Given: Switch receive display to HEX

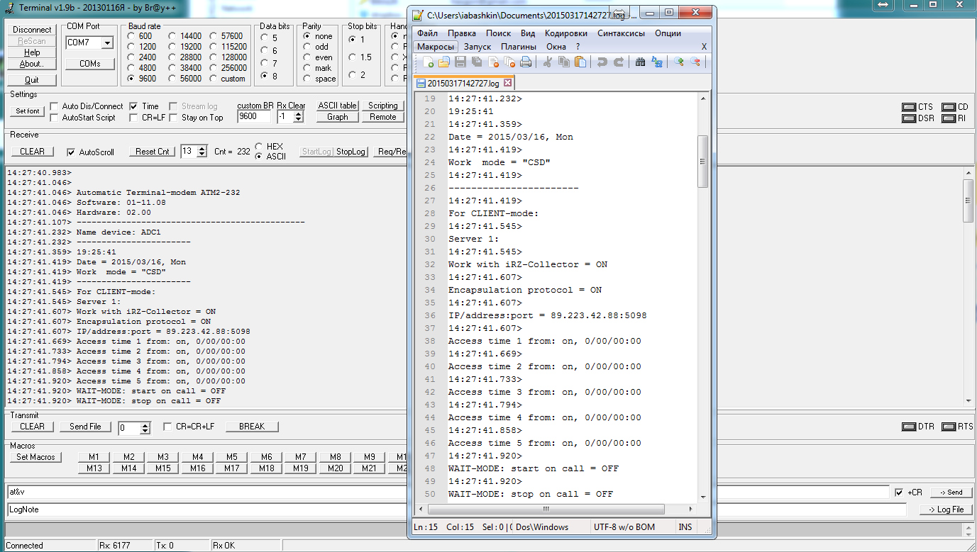Looking at the screenshot, I should pos(258,147).
